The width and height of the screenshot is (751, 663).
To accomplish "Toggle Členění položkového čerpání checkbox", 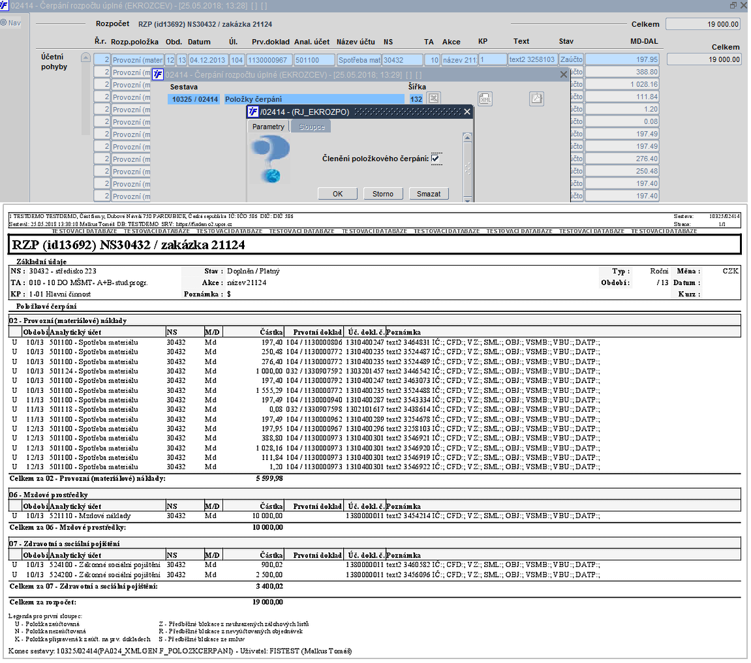I will coord(435,158).
